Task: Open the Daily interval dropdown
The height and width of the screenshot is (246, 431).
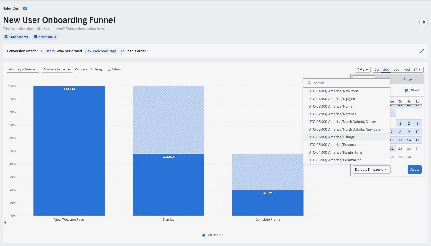Action: tap(363, 69)
